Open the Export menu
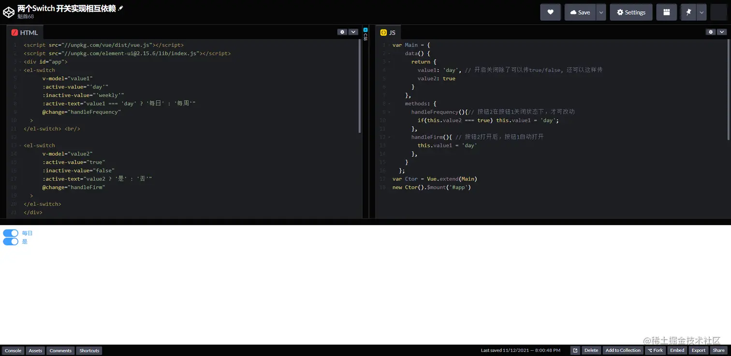731x356 pixels. (699, 350)
